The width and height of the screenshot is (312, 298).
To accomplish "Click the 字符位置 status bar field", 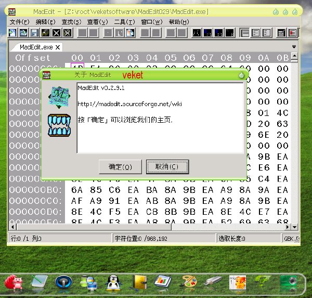I will click(x=164, y=238).
